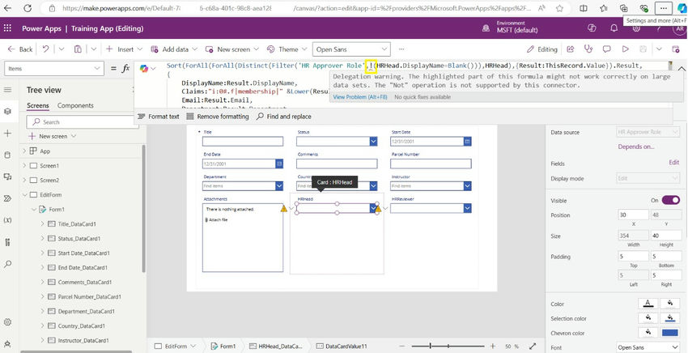The height and width of the screenshot is (353, 688).
Task: Expand the Insert menu chevron
Action: (x=140, y=49)
